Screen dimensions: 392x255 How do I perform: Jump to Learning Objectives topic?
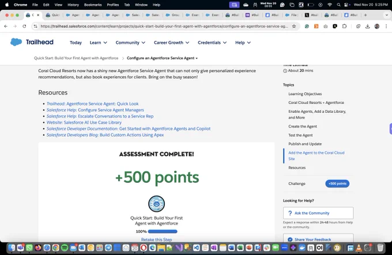(x=305, y=94)
